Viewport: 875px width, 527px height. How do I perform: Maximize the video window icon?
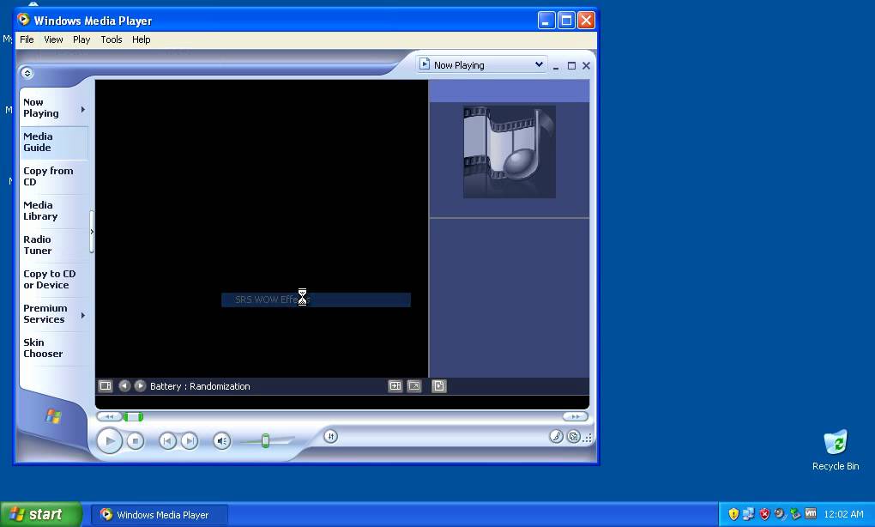click(395, 385)
